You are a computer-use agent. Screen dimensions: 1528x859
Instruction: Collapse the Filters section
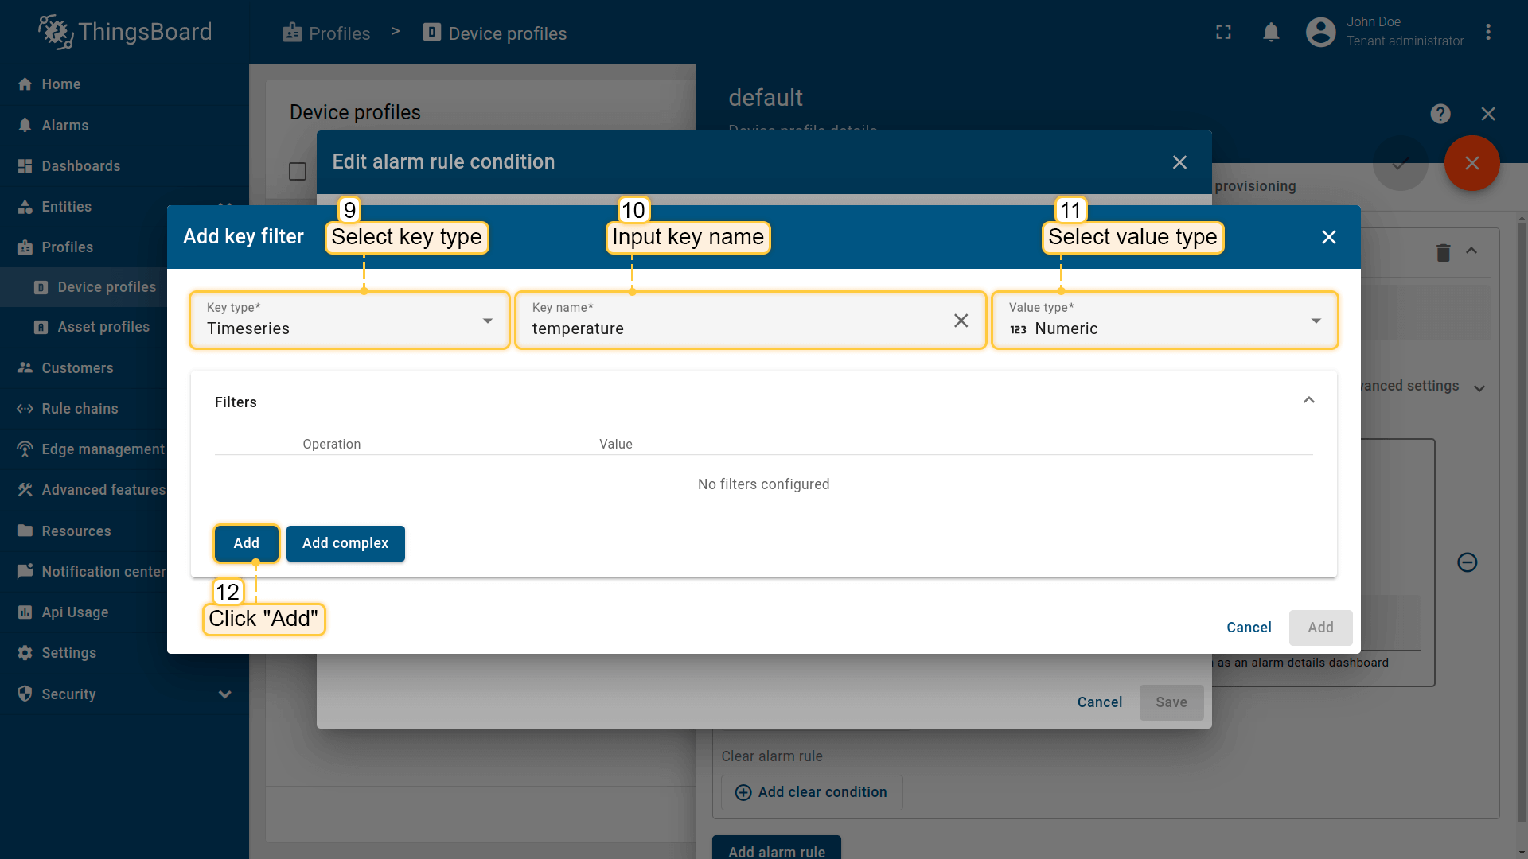tap(1308, 400)
